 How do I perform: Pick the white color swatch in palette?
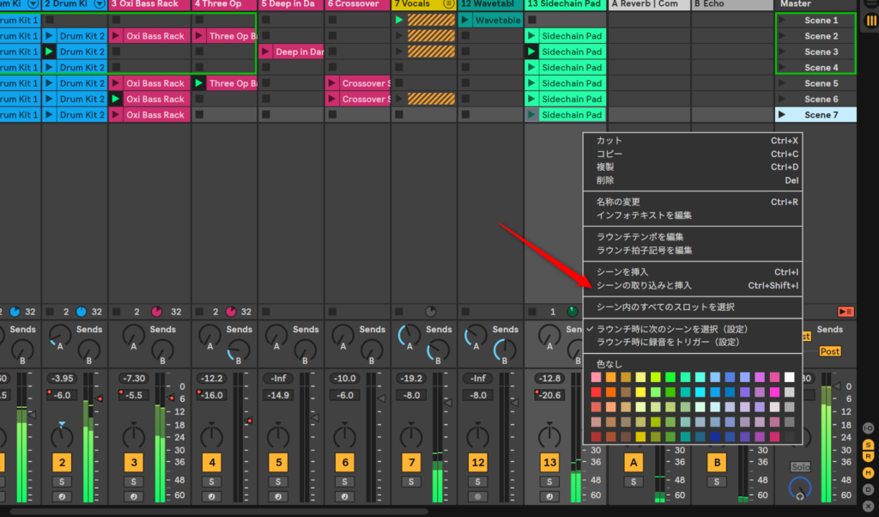point(789,377)
